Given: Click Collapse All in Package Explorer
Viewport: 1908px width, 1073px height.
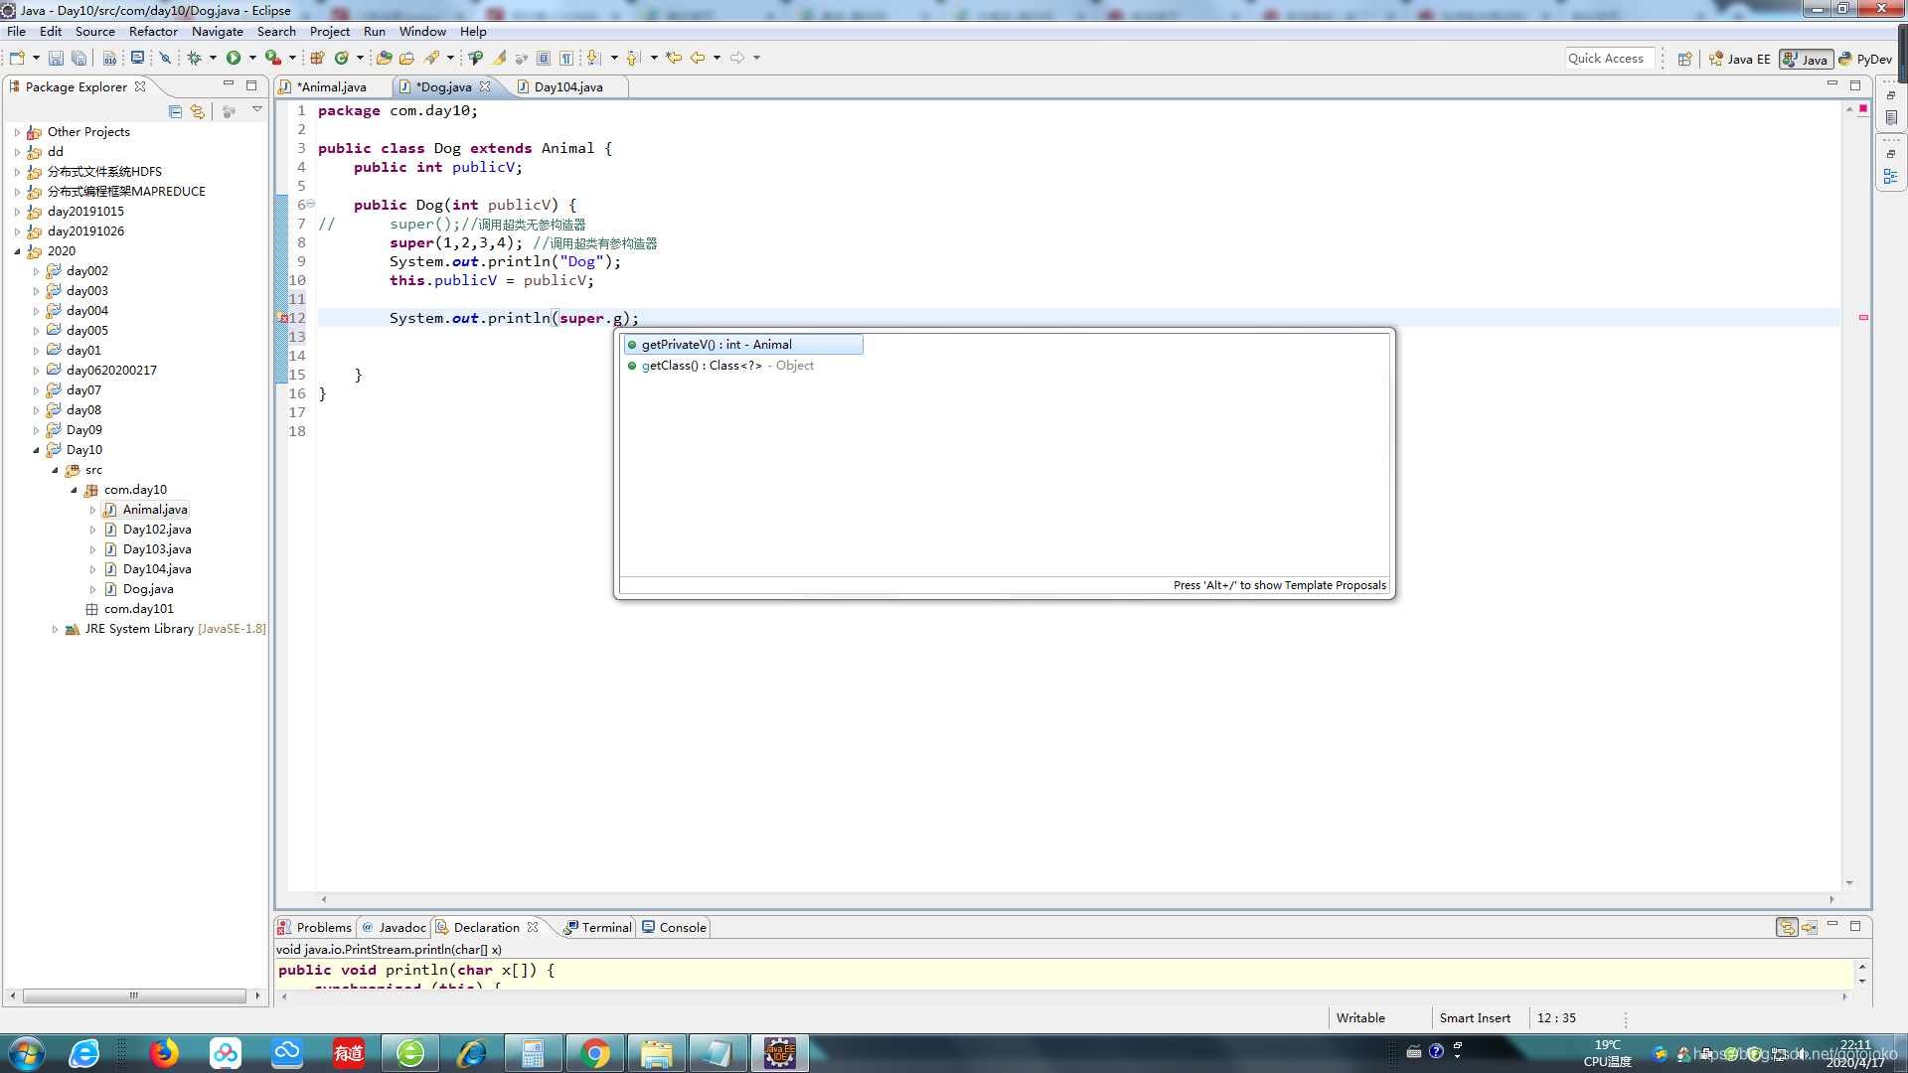Looking at the screenshot, I should coord(175,111).
